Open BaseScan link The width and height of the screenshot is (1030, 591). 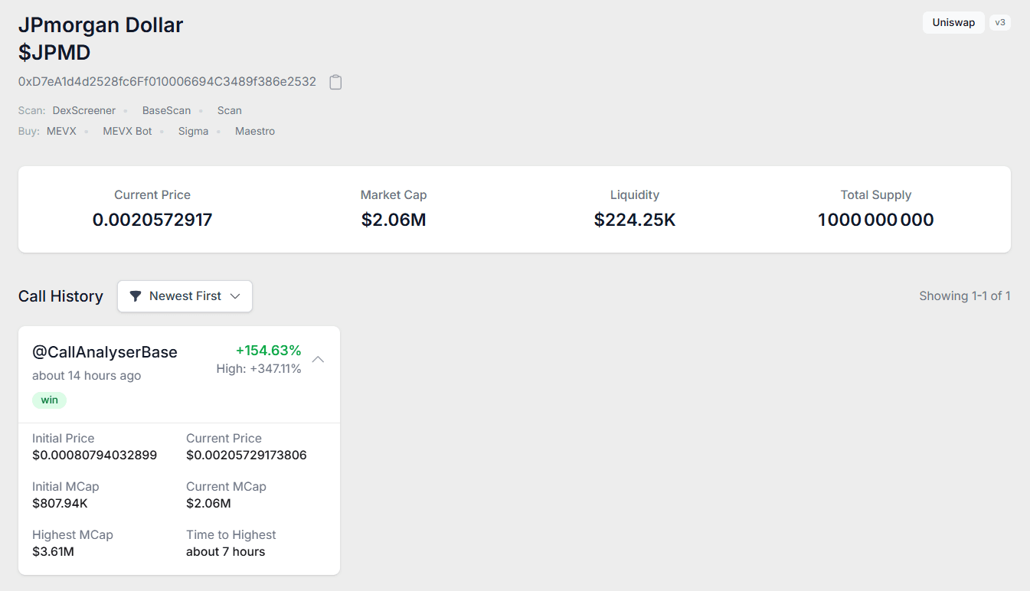pyautogui.click(x=166, y=110)
